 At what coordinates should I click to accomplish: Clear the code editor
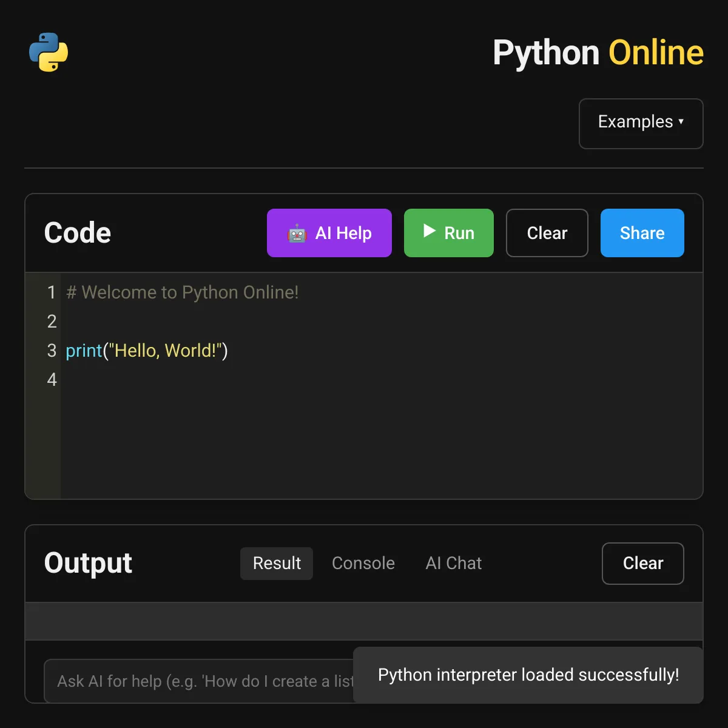pyautogui.click(x=547, y=233)
